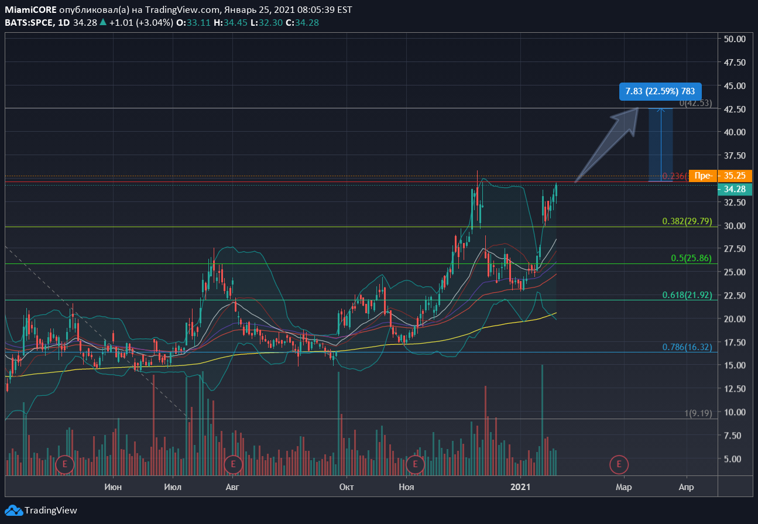Click the BATS:SPCE ticker symbol
This screenshot has height=524, width=758.
point(29,22)
